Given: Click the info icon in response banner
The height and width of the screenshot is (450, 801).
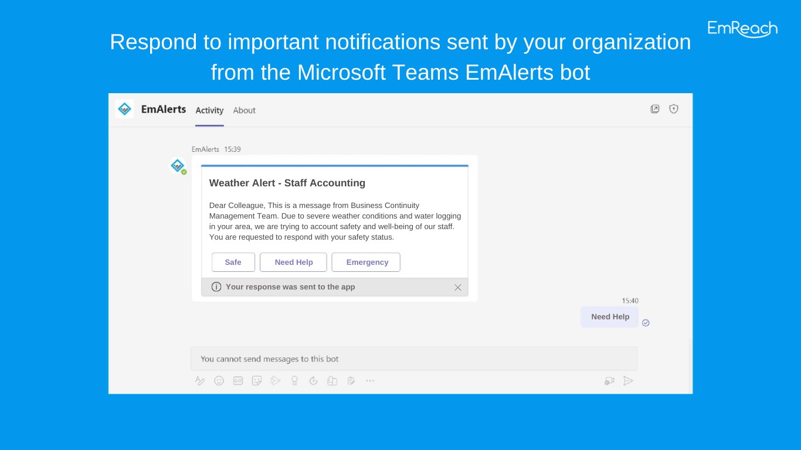Looking at the screenshot, I should coord(216,287).
